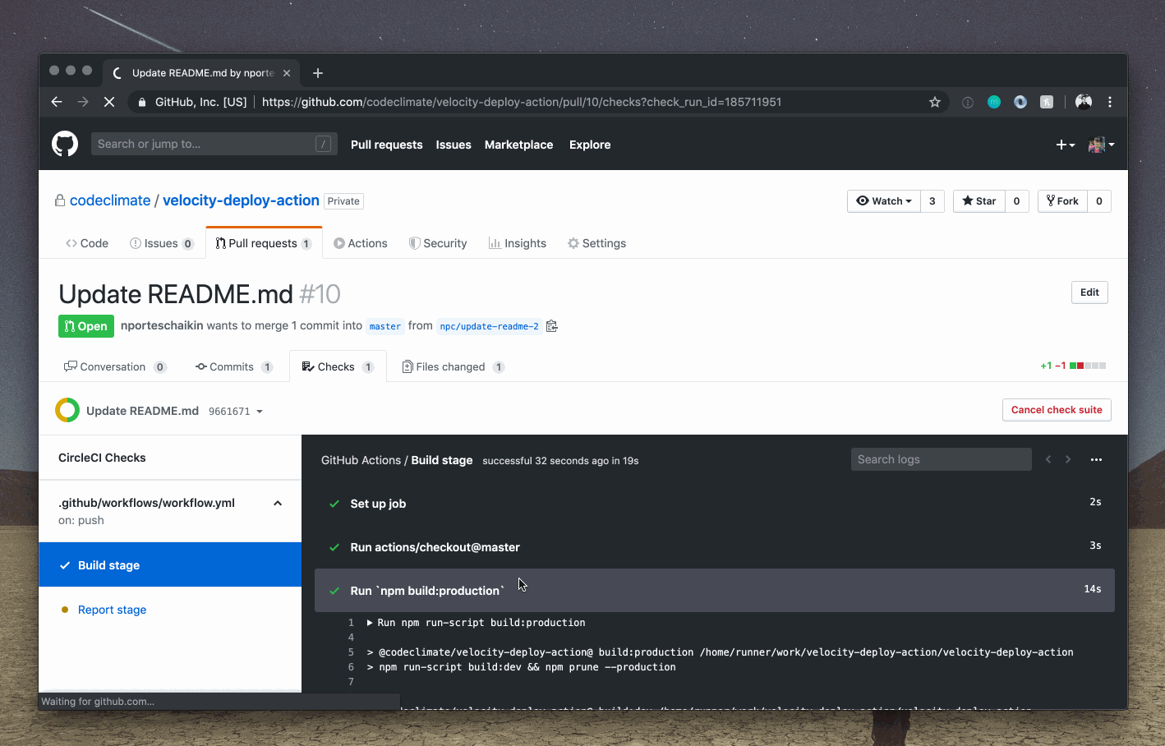Open log options three-dot menu
1165x746 pixels.
coord(1096,460)
